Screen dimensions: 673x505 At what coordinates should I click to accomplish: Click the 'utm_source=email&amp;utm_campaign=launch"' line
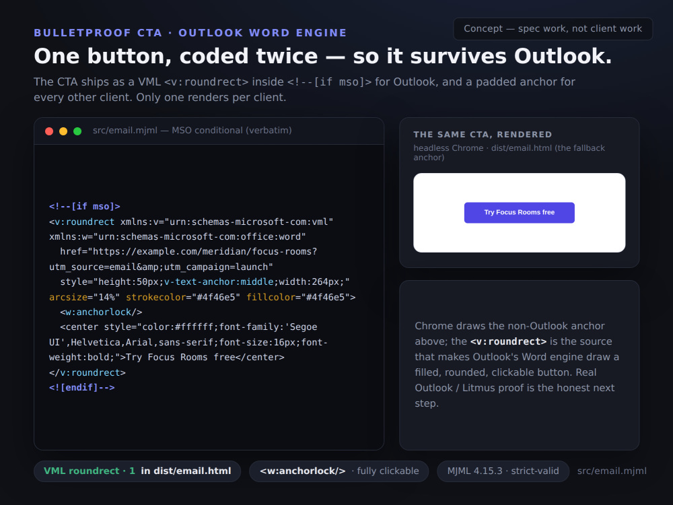tap(161, 267)
